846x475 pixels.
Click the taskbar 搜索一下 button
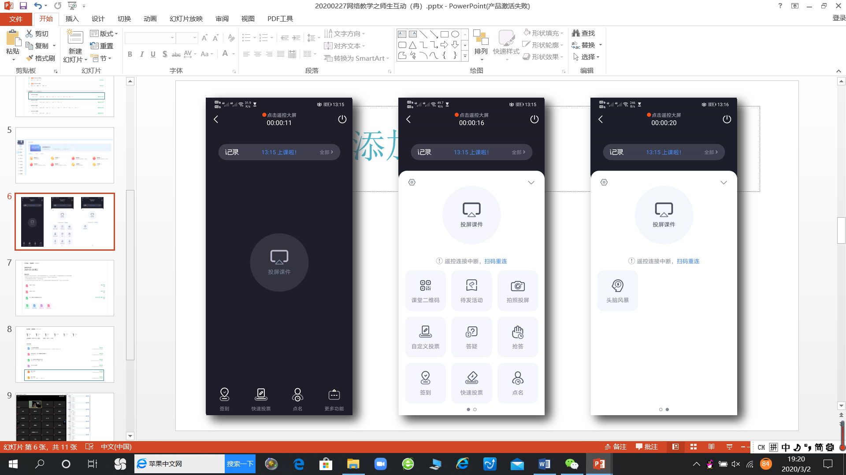pos(240,464)
